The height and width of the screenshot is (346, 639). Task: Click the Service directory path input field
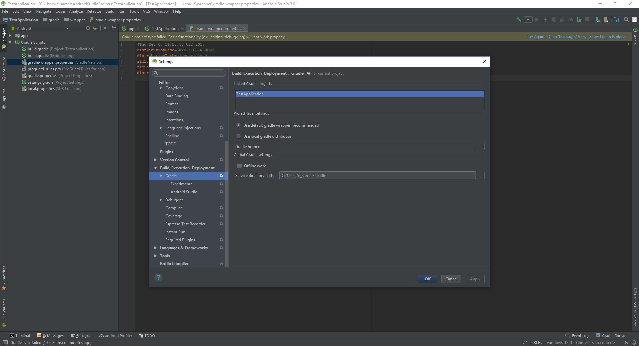(x=377, y=176)
